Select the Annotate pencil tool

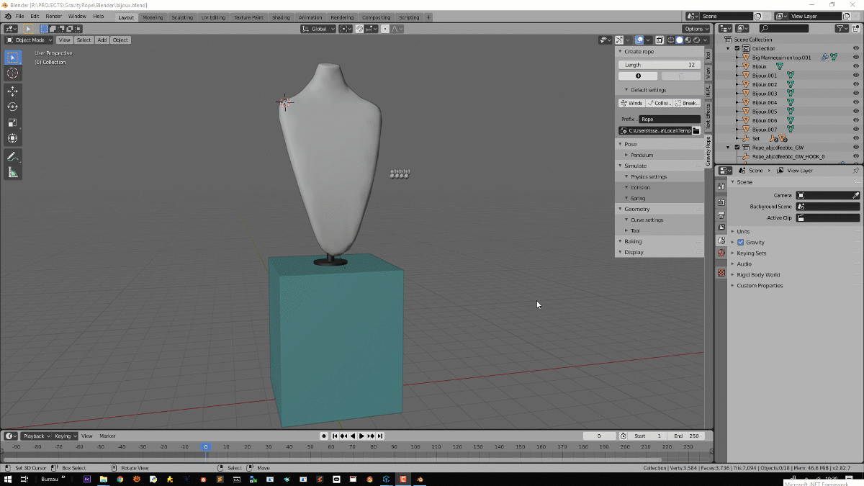tap(12, 156)
